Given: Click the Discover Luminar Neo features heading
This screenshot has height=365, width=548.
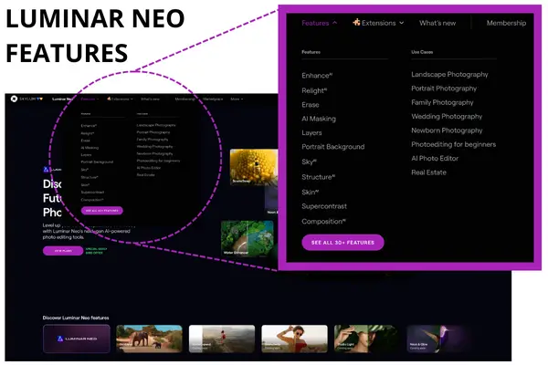Looking at the screenshot, I should coord(76,318).
